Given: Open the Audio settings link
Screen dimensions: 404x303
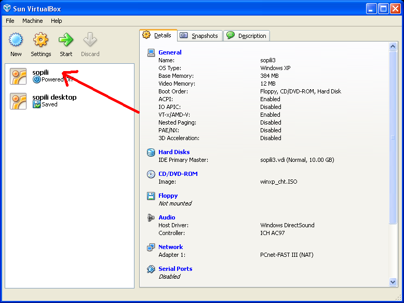Looking at the screenshot, I should click(167, 217).
